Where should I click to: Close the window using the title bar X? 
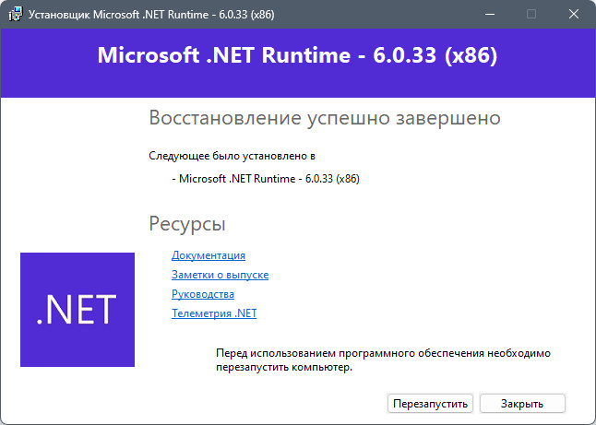(574, 15)
